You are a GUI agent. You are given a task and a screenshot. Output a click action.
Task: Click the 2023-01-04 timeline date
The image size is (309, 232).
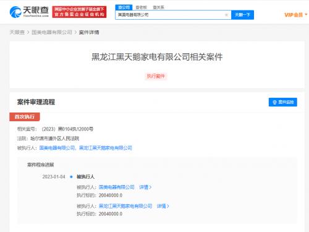click(x=54, y=177)
